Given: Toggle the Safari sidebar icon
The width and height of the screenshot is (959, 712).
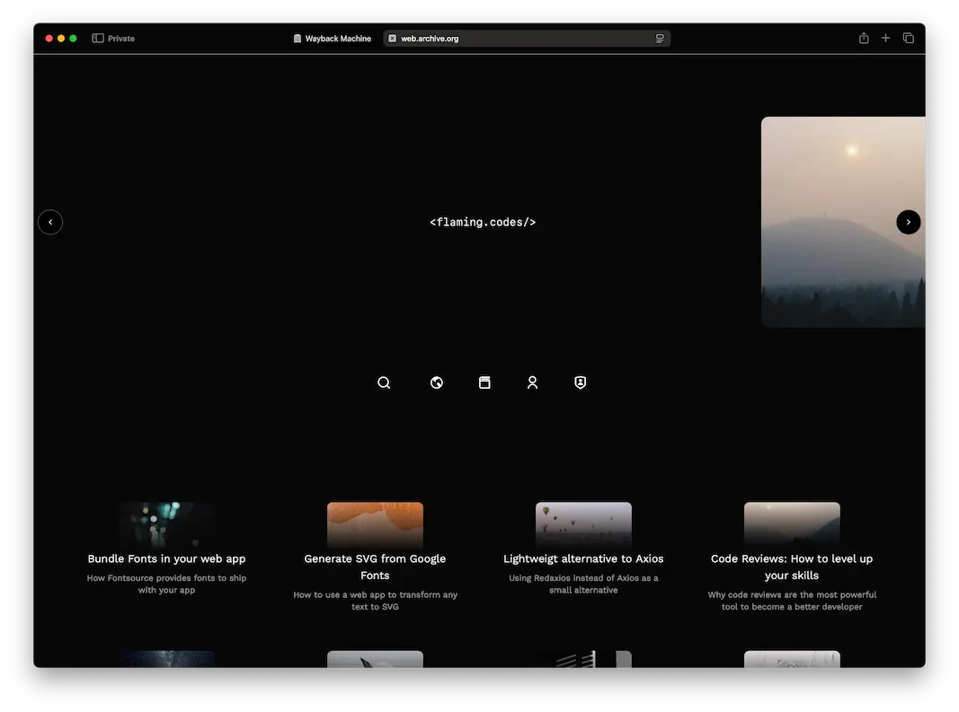Looking at the screenshot, I should [x=98, y=38].
